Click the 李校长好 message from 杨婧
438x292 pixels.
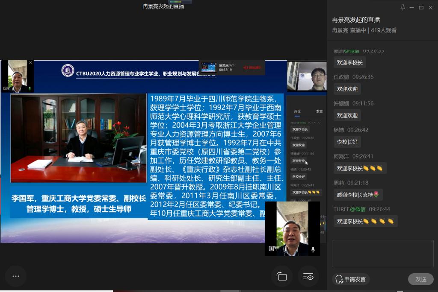[348, 142]
